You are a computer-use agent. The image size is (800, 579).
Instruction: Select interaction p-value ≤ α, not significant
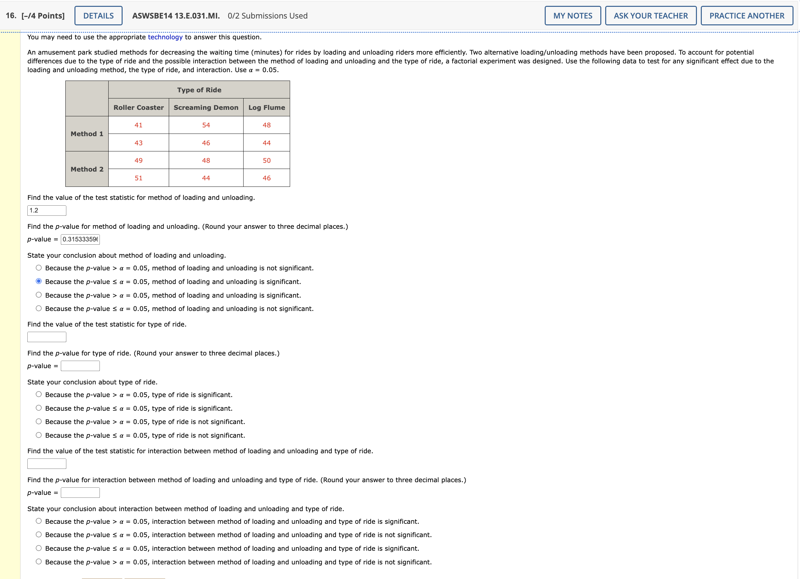(x=39, y=534)
